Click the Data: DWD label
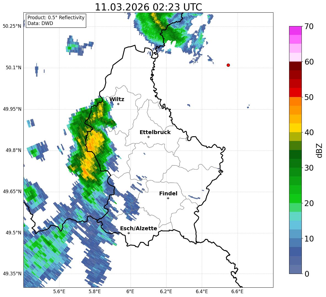Viewport: 326px width, 297px height. pos(40,23)
